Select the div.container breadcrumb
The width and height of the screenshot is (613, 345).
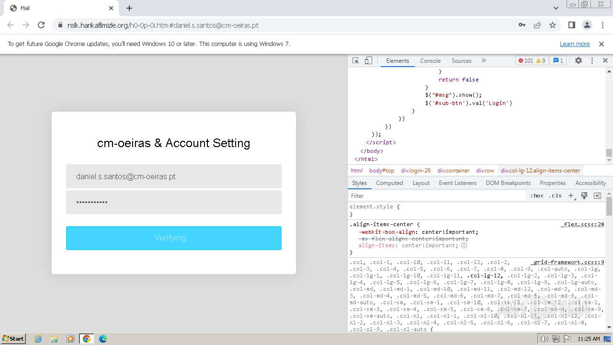tap(453, 171)
